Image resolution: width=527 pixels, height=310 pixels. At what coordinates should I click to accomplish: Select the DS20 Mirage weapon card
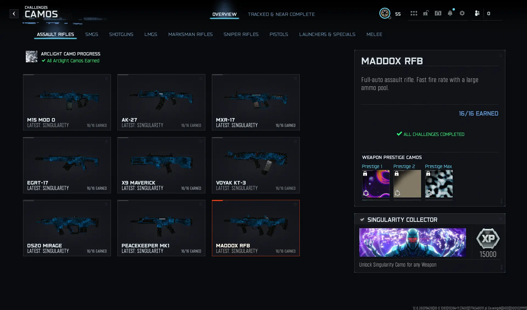[x=67, y=228]
